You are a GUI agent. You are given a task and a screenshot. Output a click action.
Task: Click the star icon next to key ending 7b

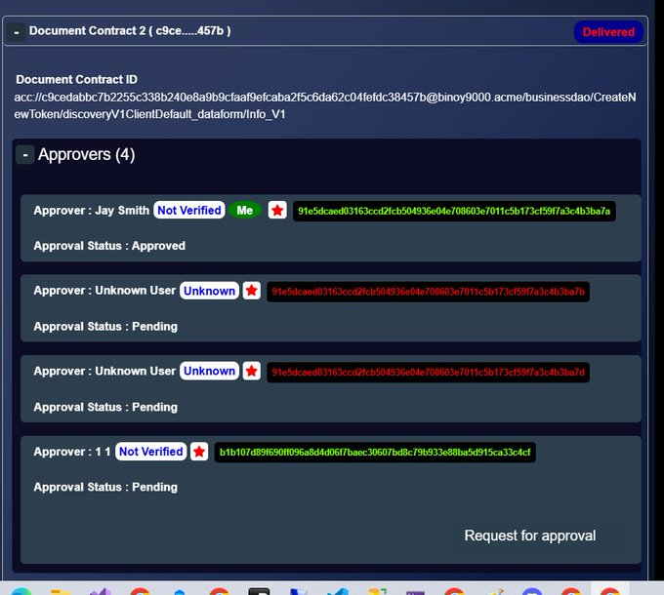(252, 291)
